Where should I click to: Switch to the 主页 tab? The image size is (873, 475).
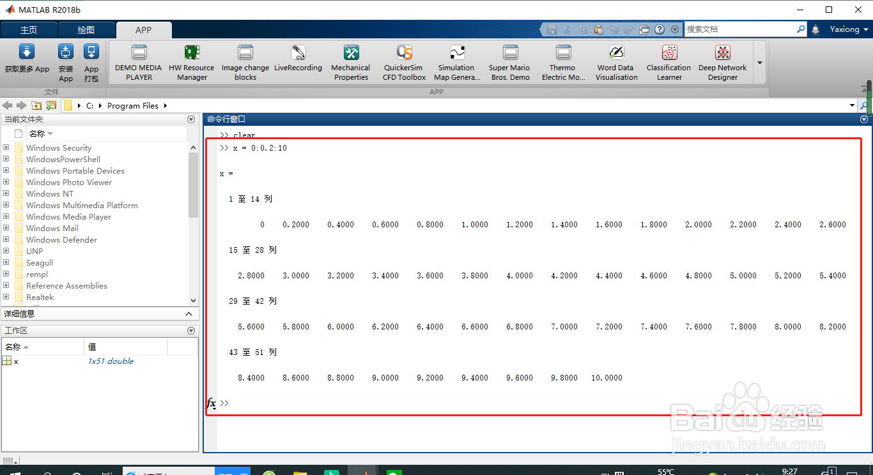pyautogui.click(x=29, y=30)
